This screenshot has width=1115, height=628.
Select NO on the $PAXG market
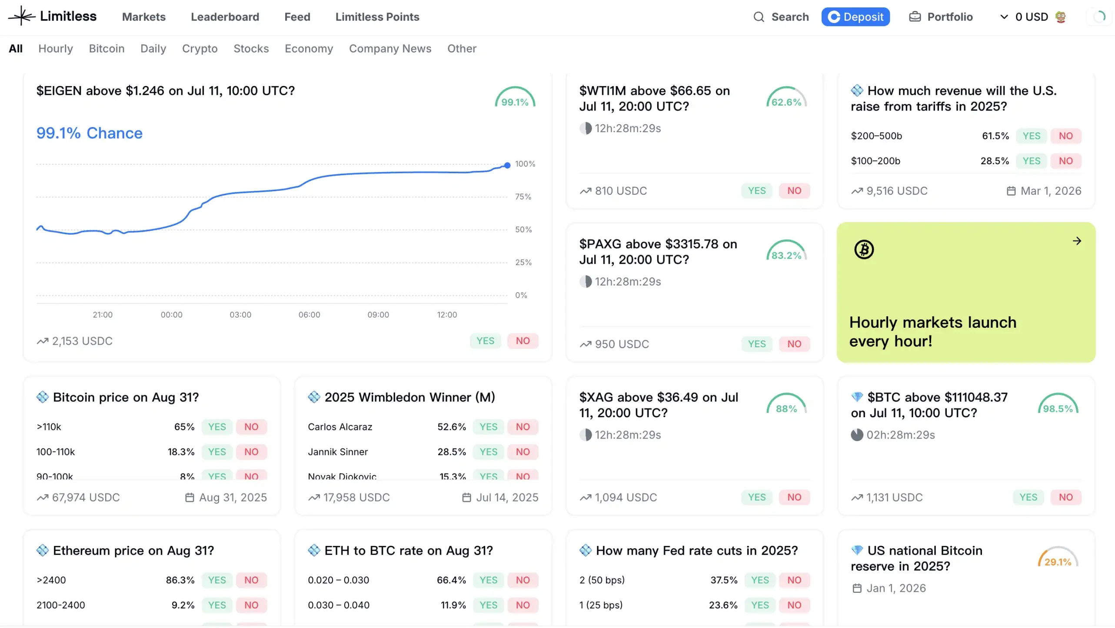[x=794, y=344]
